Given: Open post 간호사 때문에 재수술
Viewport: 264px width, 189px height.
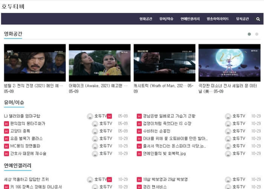Looking at the screenshot, I should [28, 153].
